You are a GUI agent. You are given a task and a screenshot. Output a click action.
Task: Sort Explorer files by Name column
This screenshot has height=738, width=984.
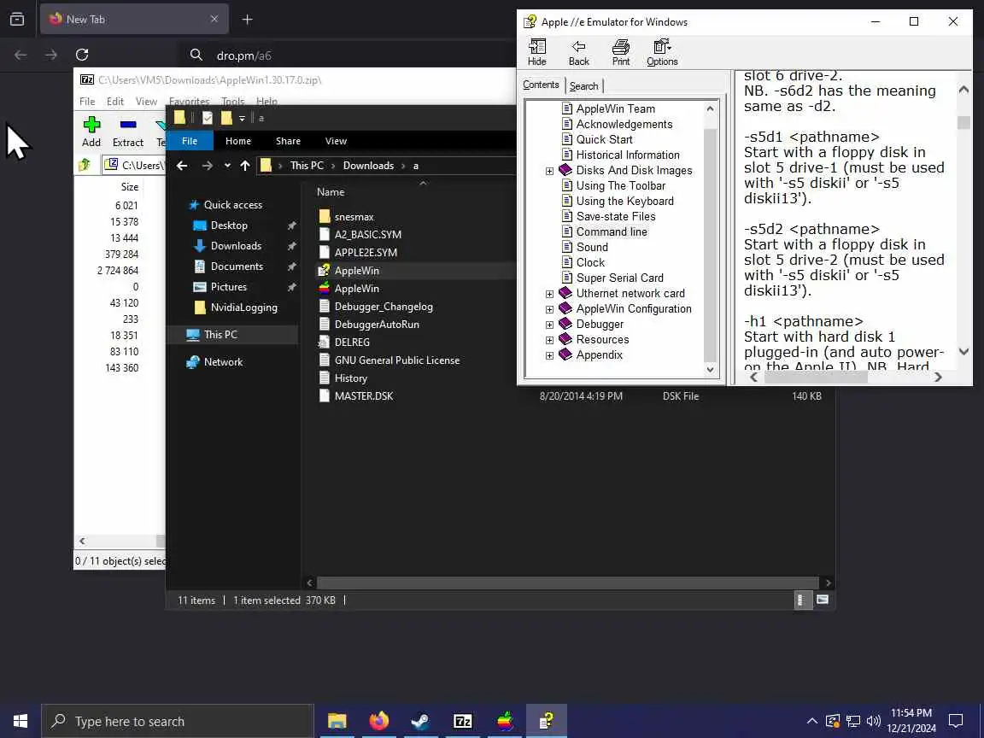pyautogui.click(x=331, y=192)
